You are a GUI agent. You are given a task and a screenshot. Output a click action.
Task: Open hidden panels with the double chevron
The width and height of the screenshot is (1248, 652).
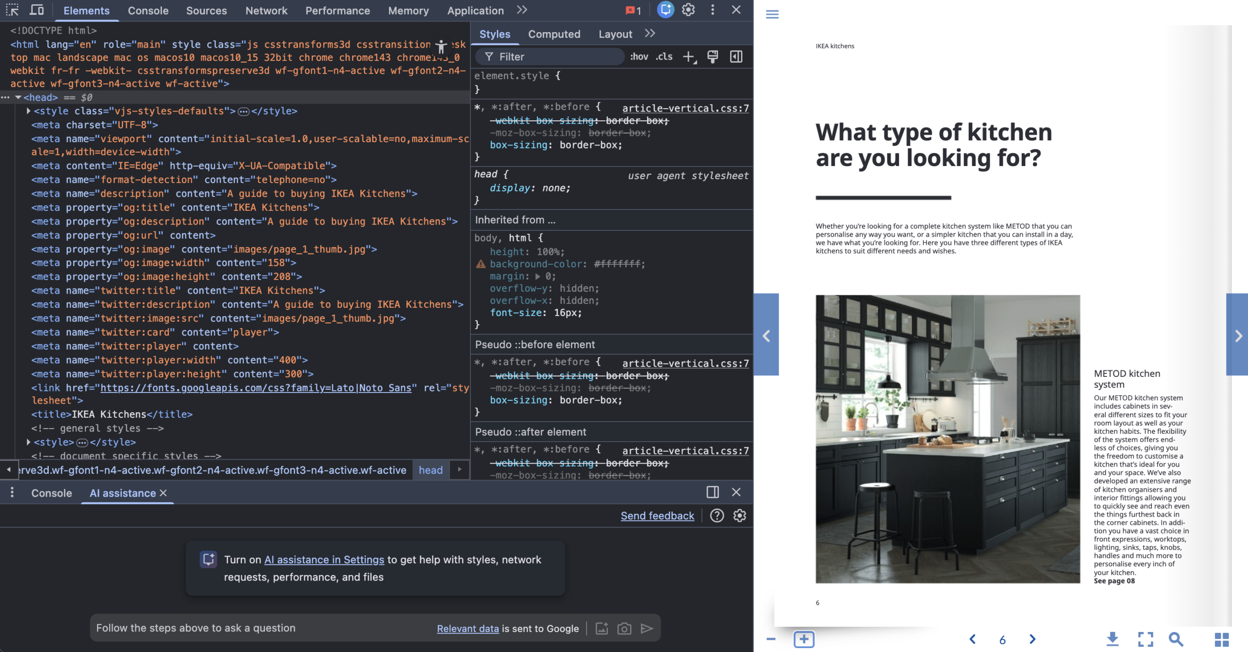pos(522,10)
